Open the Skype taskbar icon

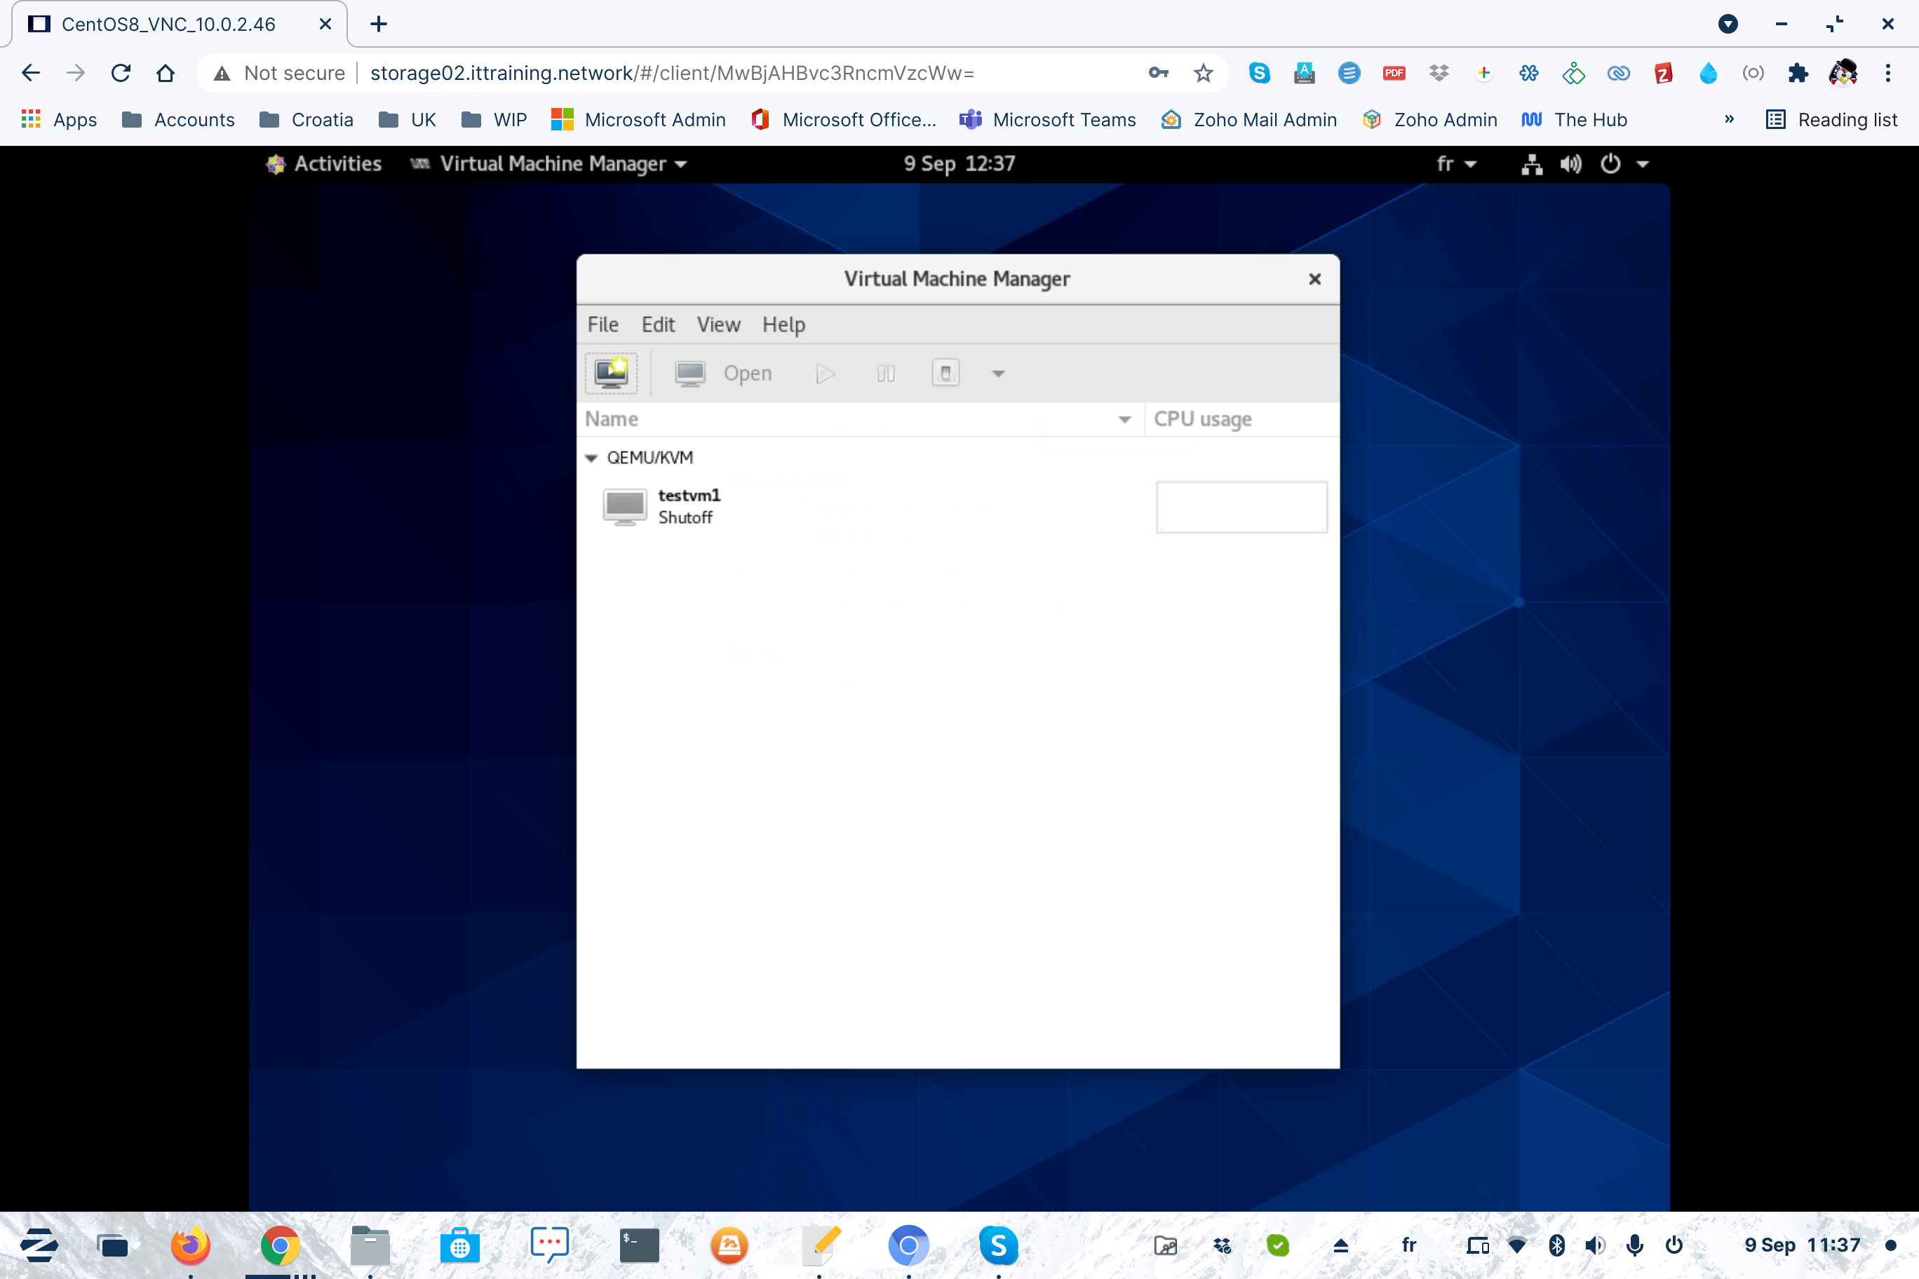click(x=998, y=1245)
